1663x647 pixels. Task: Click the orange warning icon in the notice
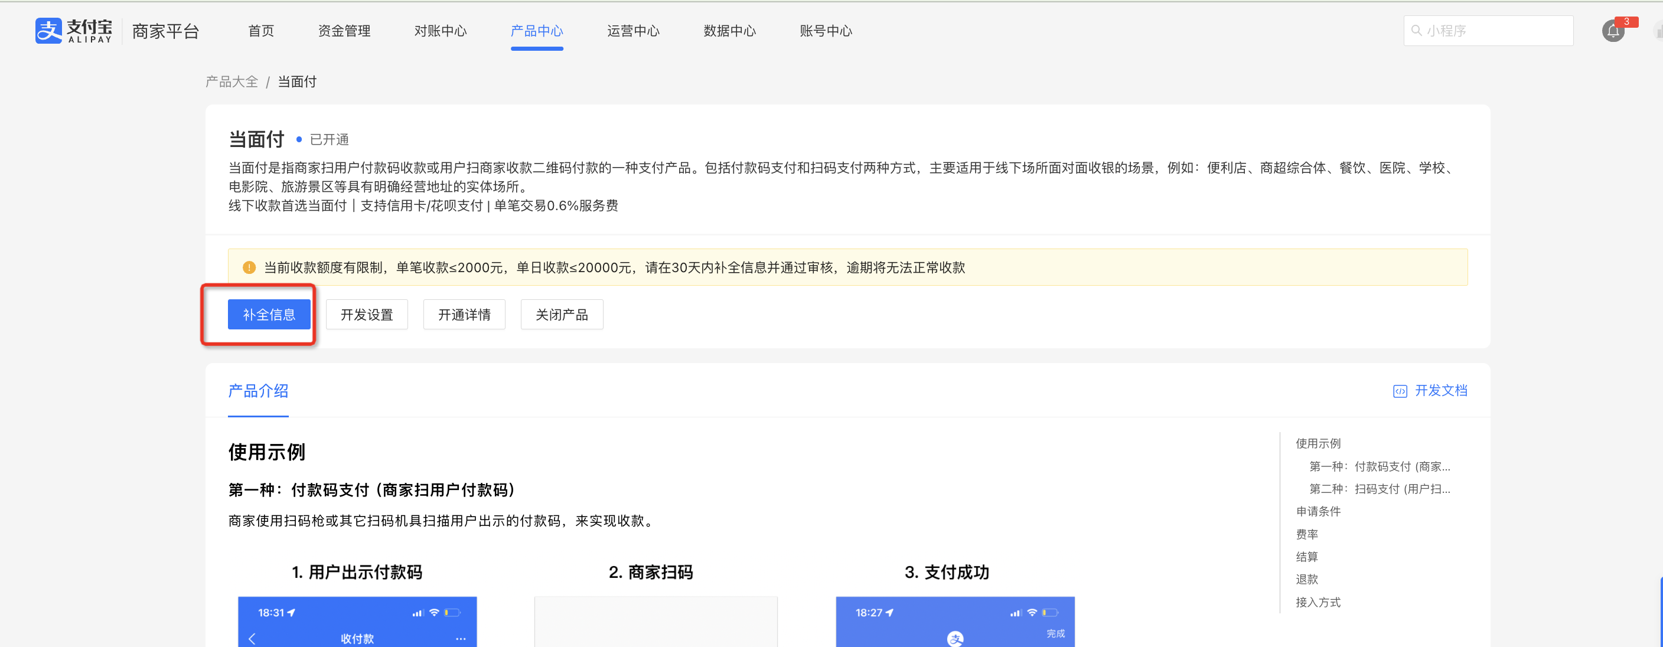pos(249,267)
